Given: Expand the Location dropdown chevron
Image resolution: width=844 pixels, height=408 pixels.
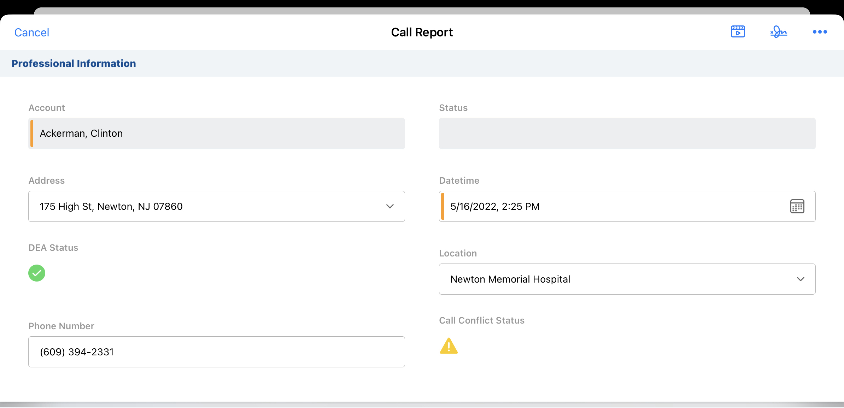Looking at the screenshot, I should 801,279.
